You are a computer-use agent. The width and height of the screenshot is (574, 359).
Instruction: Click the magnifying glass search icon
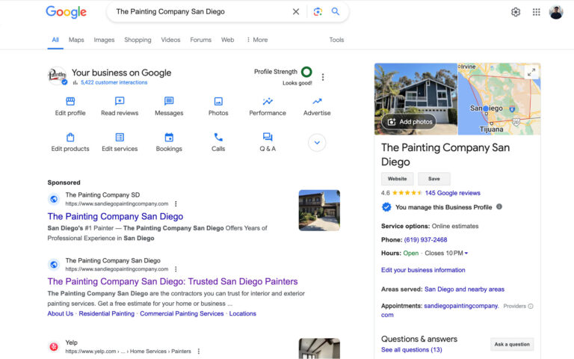pyautogui.click(x=336, y=11)
